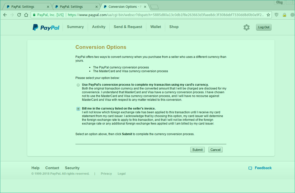Viewport: 295px width, 193px height.
Task: Bookmark this page with the star icon
Action: 268,15
